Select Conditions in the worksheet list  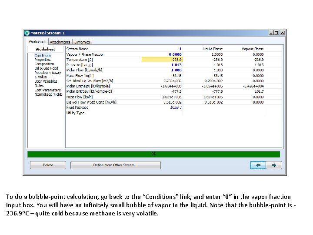(43, 55)
